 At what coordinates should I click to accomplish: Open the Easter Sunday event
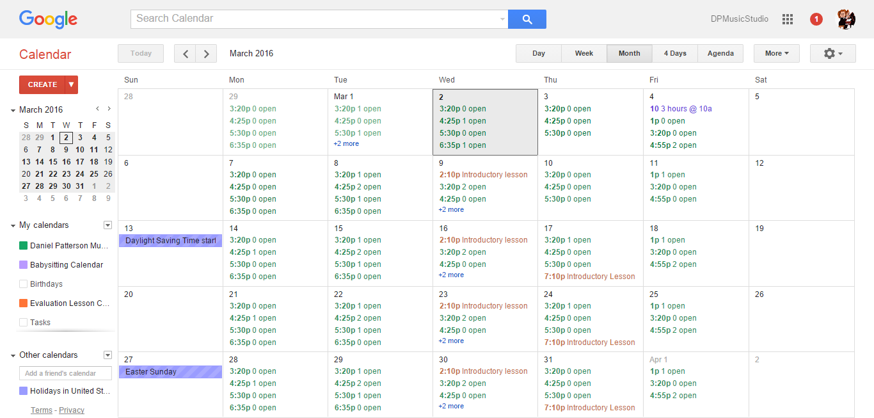tap(170, 372)
